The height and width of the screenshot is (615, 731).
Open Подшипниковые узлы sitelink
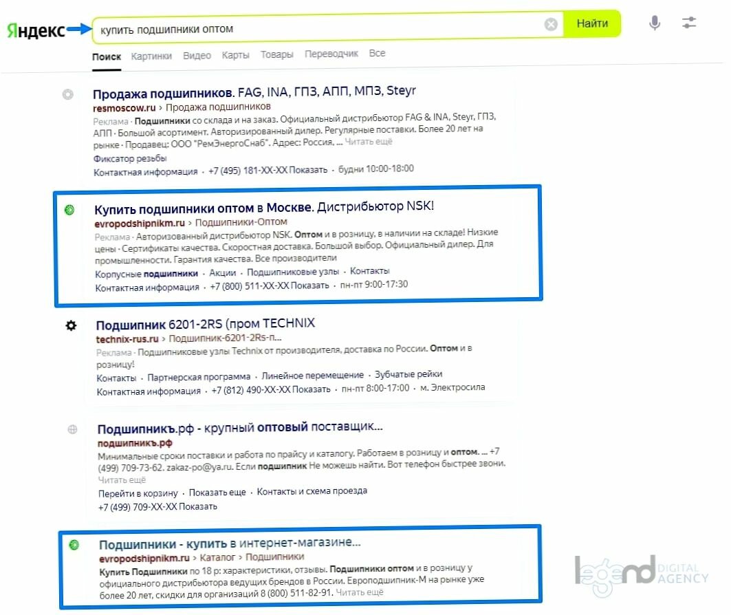coord(293,272)
